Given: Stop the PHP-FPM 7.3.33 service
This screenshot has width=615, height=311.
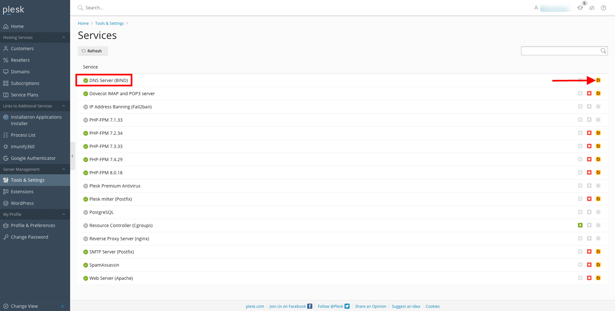Looking at the screenshot, I should click(x=589, y=146).
